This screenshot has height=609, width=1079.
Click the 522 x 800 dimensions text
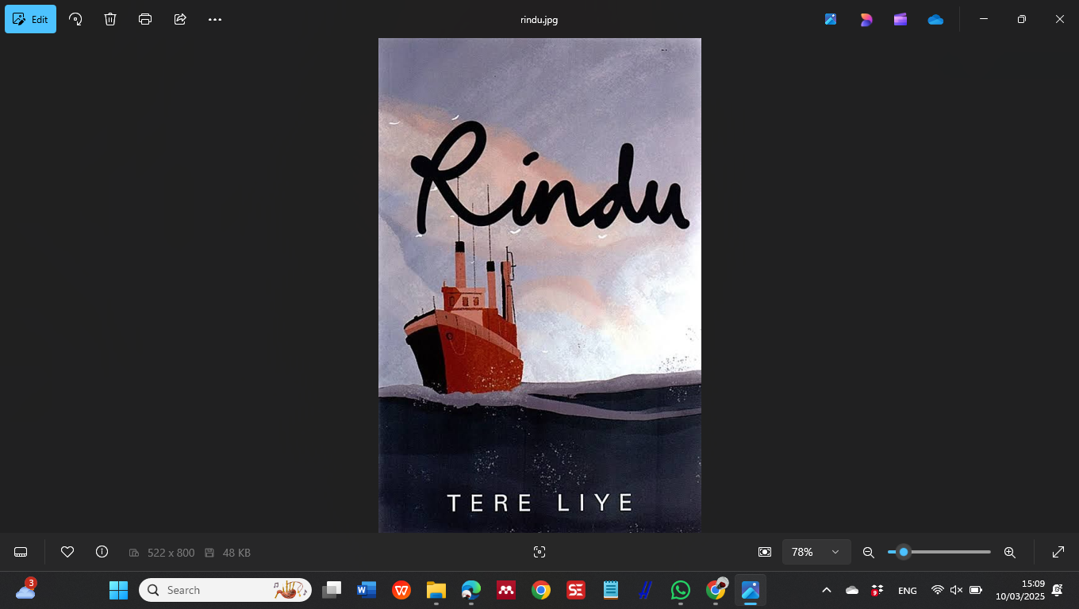point(171,553)
